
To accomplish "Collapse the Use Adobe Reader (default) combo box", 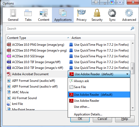I will tap(99, 74).
